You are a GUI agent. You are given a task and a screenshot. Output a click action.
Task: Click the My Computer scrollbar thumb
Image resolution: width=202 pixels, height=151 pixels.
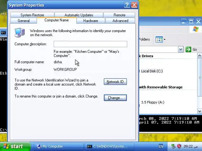[199, 77]
